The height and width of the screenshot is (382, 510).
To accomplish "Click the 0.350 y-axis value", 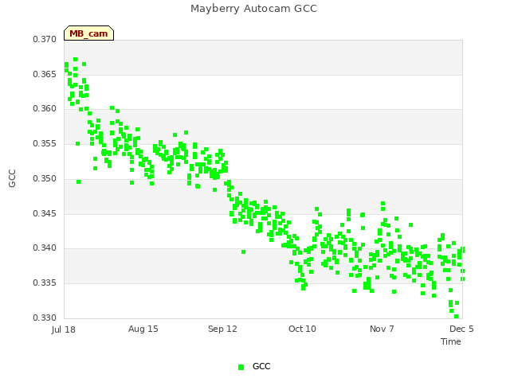I will click(x=45, y=178).
